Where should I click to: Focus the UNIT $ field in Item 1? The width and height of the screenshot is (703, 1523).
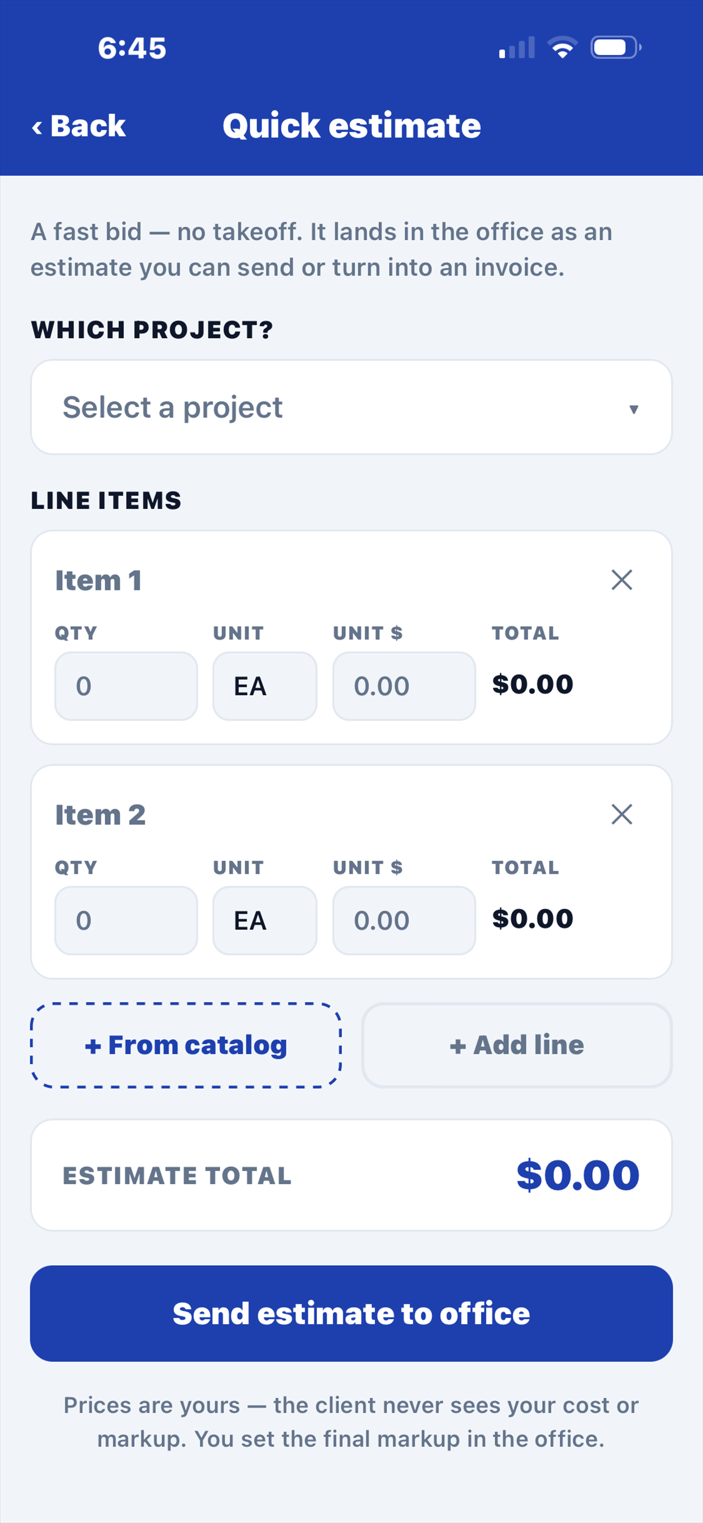pos(404,686)
